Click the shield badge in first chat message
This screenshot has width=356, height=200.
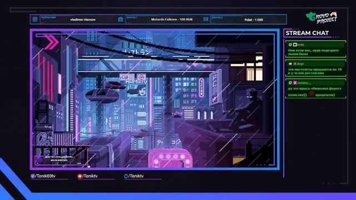[x=290, y=44]
